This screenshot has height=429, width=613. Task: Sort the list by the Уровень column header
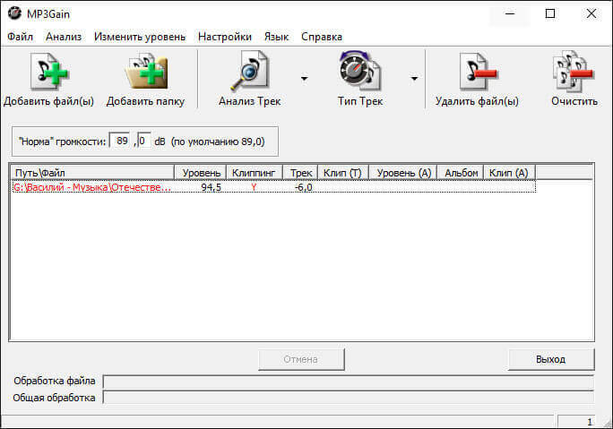200,173
